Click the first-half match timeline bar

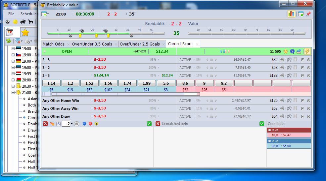point(106,33)
